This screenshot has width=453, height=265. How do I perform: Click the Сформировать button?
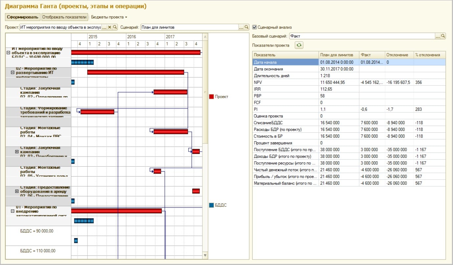tap(22, 17)
